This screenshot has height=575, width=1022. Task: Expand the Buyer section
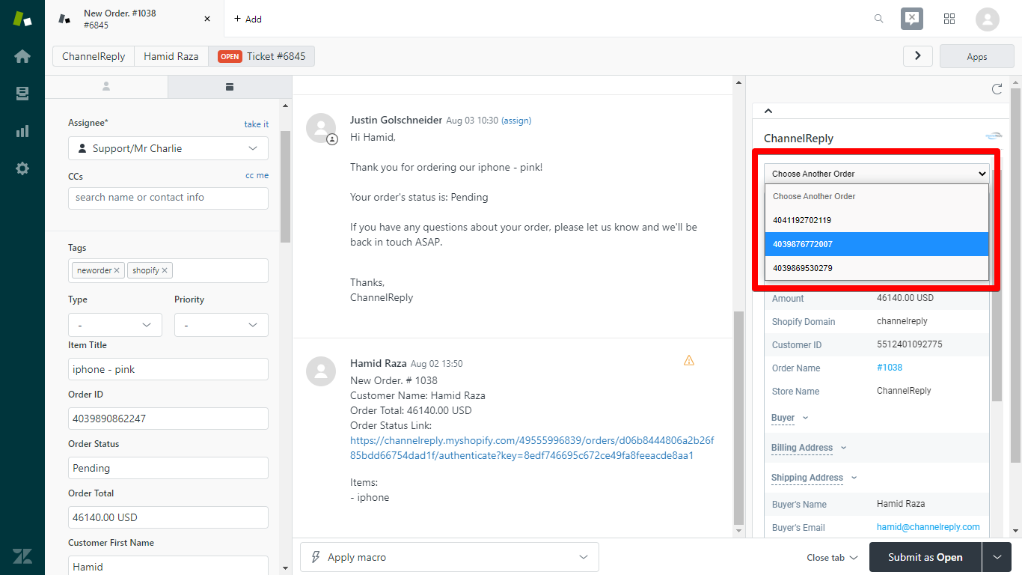pyautogui.click(x=789, y=418)
